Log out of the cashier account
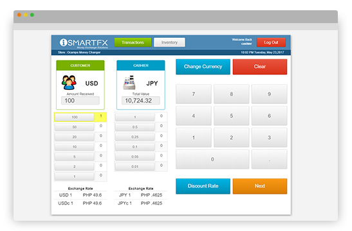Viewport: 352px width, 231px height. [271, 42]
